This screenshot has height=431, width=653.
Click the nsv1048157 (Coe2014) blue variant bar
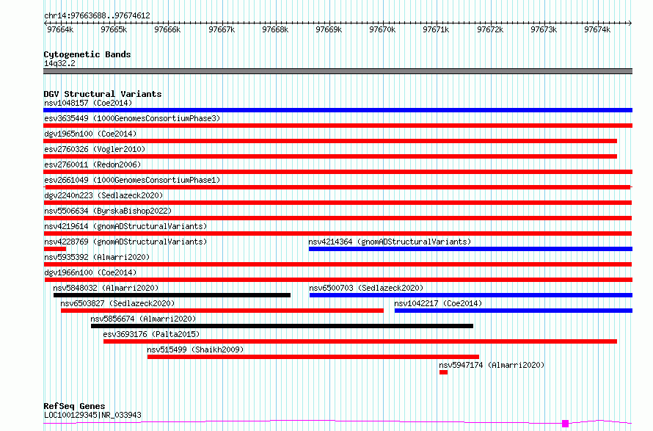pos(338,110)
